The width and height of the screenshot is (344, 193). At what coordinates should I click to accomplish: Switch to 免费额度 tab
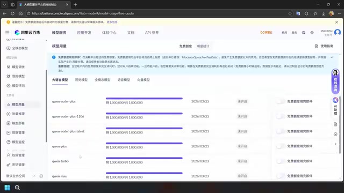click(185, 46)
